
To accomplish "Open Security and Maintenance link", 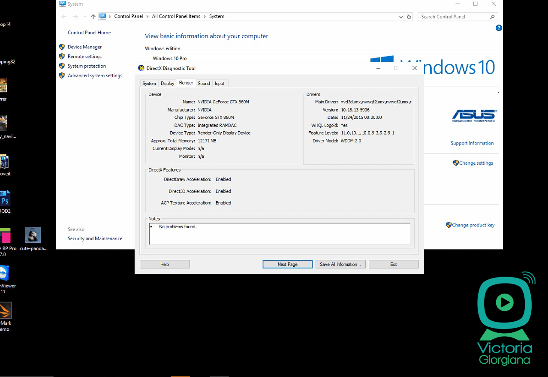I will [95, 238].
